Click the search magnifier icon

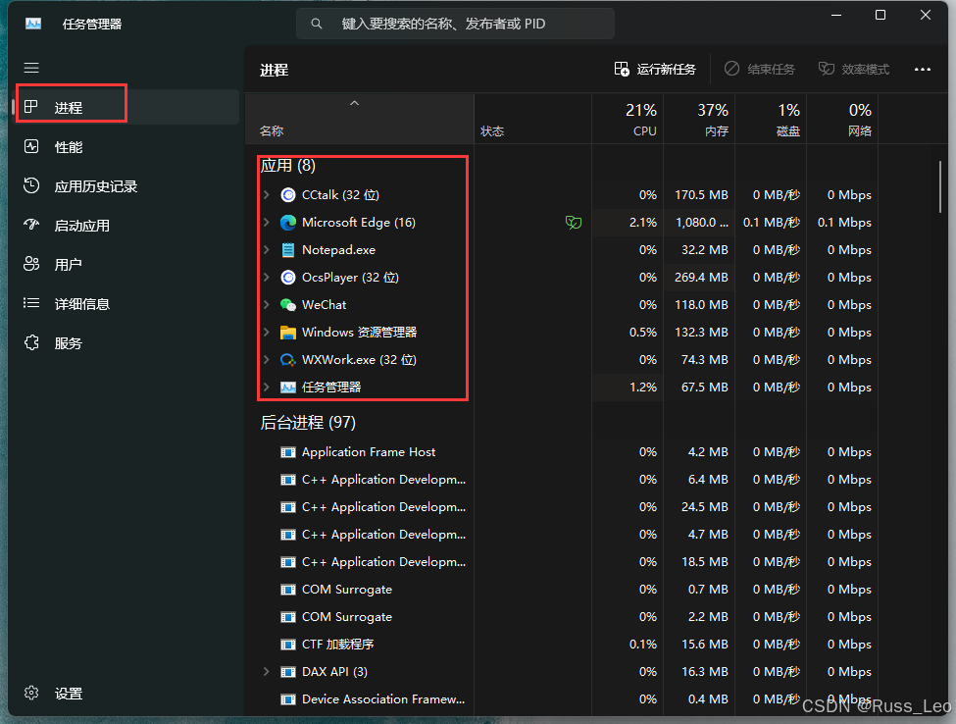(x=317, y=24)
